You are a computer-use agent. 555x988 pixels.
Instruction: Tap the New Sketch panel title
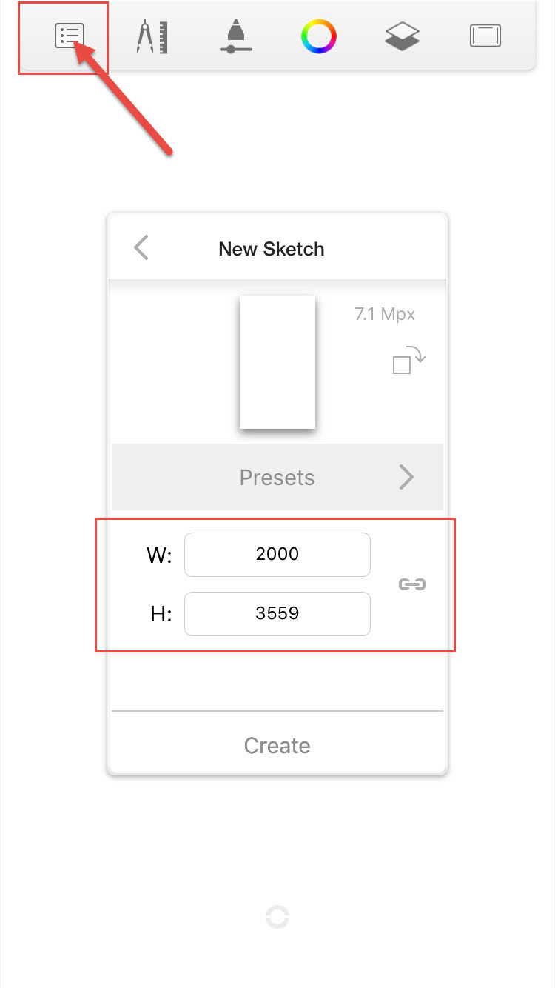pos(272,249)
